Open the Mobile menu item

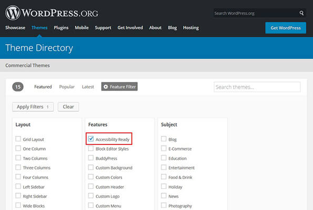coord(82,28)
